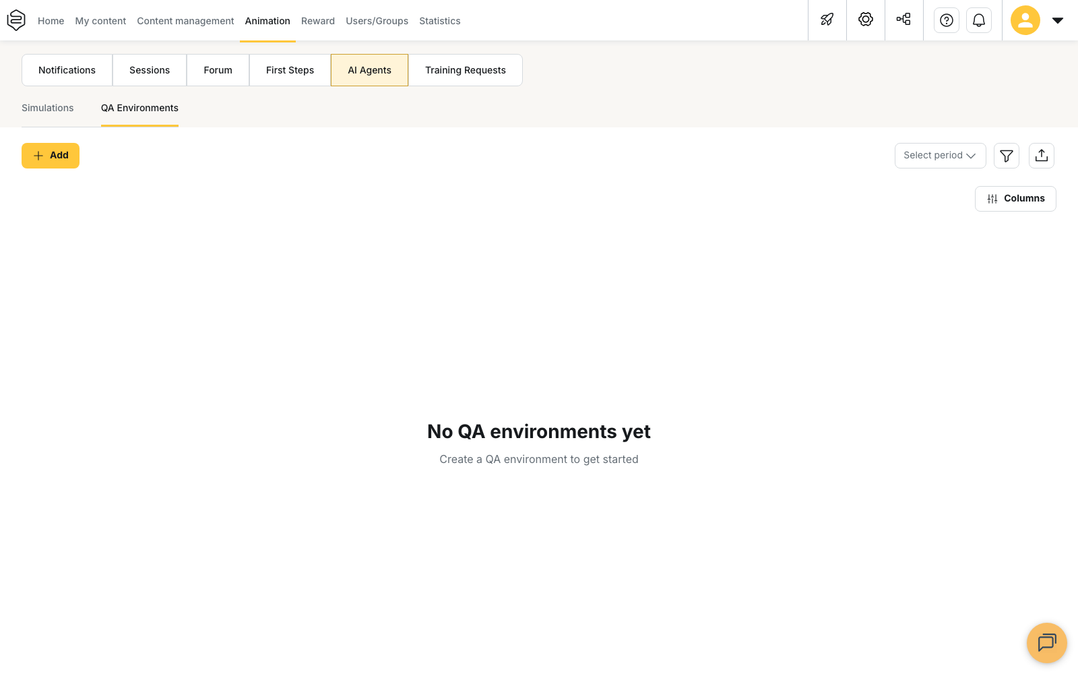1078x674 pixels.
Task: Open the Reward menu item
Action: 318,21
